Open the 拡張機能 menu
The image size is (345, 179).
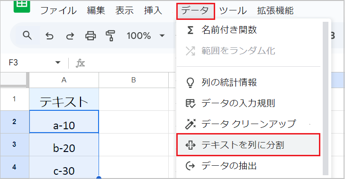pos(275,10)
